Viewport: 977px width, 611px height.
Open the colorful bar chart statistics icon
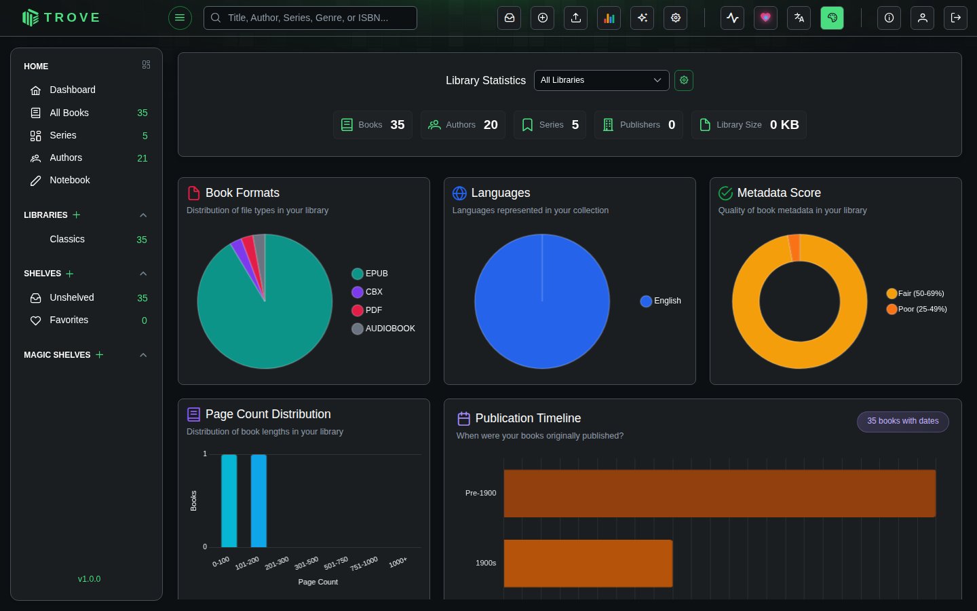609,18
